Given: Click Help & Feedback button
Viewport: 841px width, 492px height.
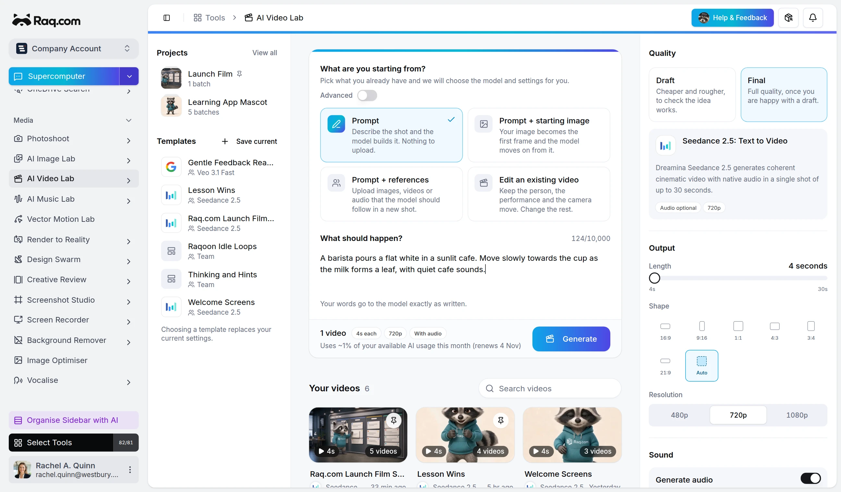Looking at the screenshot, I should (732, 18).
